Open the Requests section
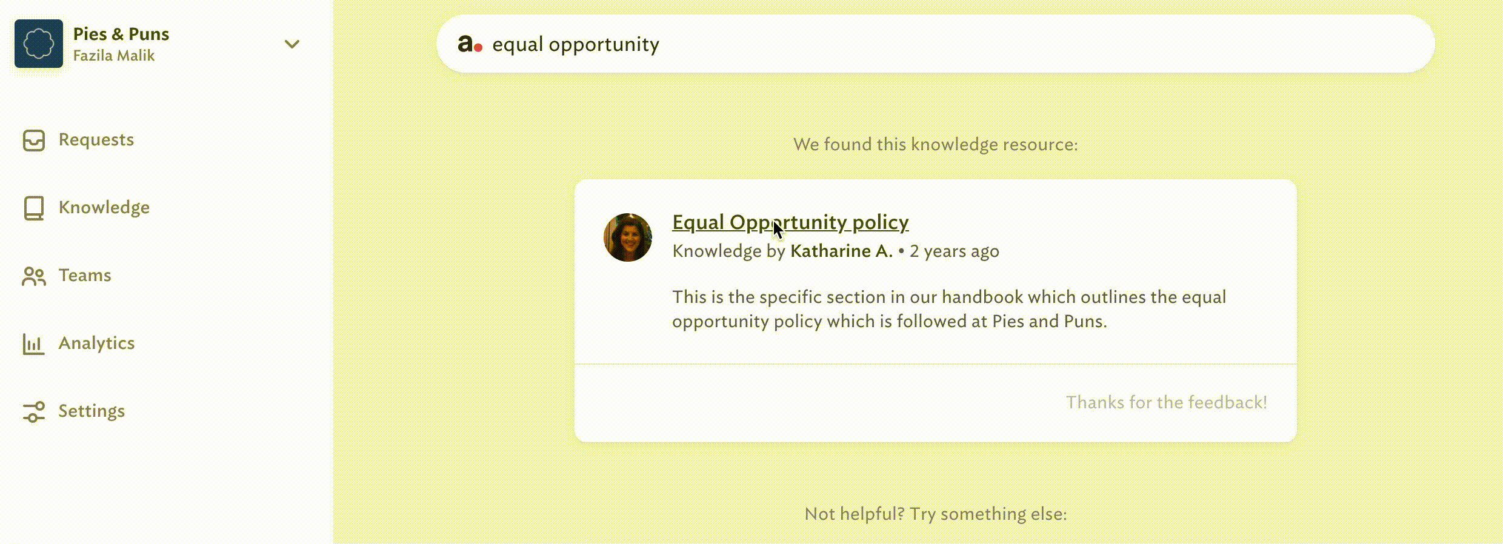 96,140
